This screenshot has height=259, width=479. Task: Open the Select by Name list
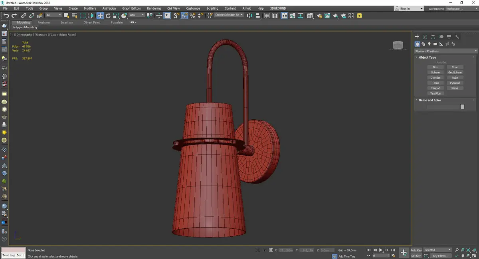click(x=74, y=16)
